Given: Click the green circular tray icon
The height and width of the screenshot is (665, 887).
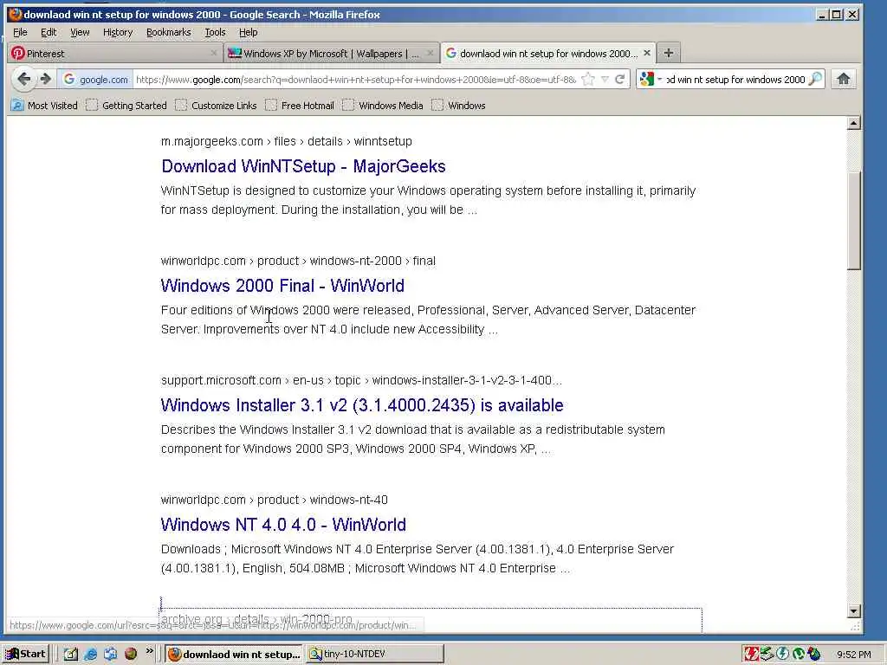Looking at the screenshot, I should 798,654.
